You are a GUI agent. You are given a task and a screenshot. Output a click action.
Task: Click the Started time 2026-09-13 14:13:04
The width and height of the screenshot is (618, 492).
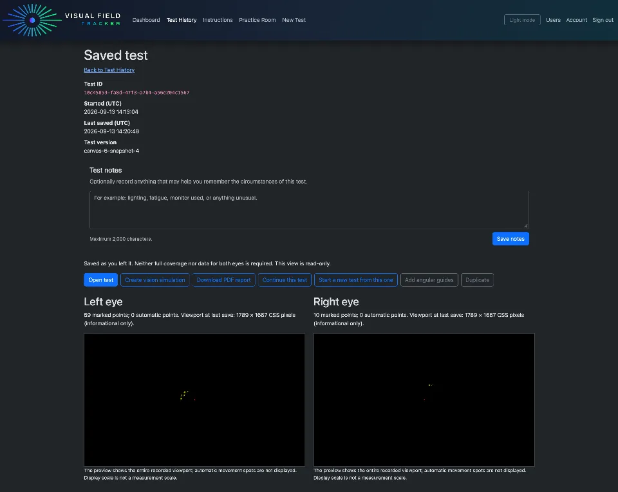click(x=111, y=112)
